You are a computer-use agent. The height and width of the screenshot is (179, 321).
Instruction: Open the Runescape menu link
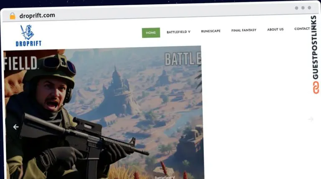click(211, 31)
